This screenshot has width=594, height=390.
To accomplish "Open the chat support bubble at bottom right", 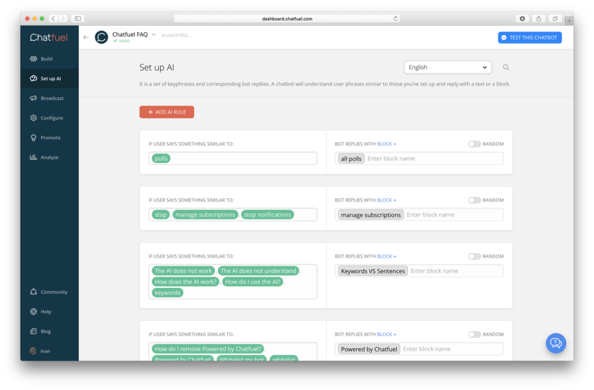I will coord(556,343).
